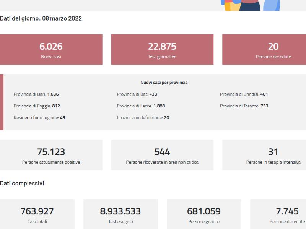Select the 8.933.533 Test eseguiti card
Image resolution: width=306 pixels, height=229 pixels.
(x=120, y=214)
